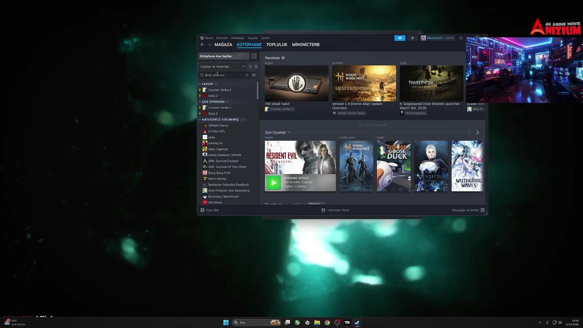
Task: Select akda in the library list
Action: [x=211, y=137]
